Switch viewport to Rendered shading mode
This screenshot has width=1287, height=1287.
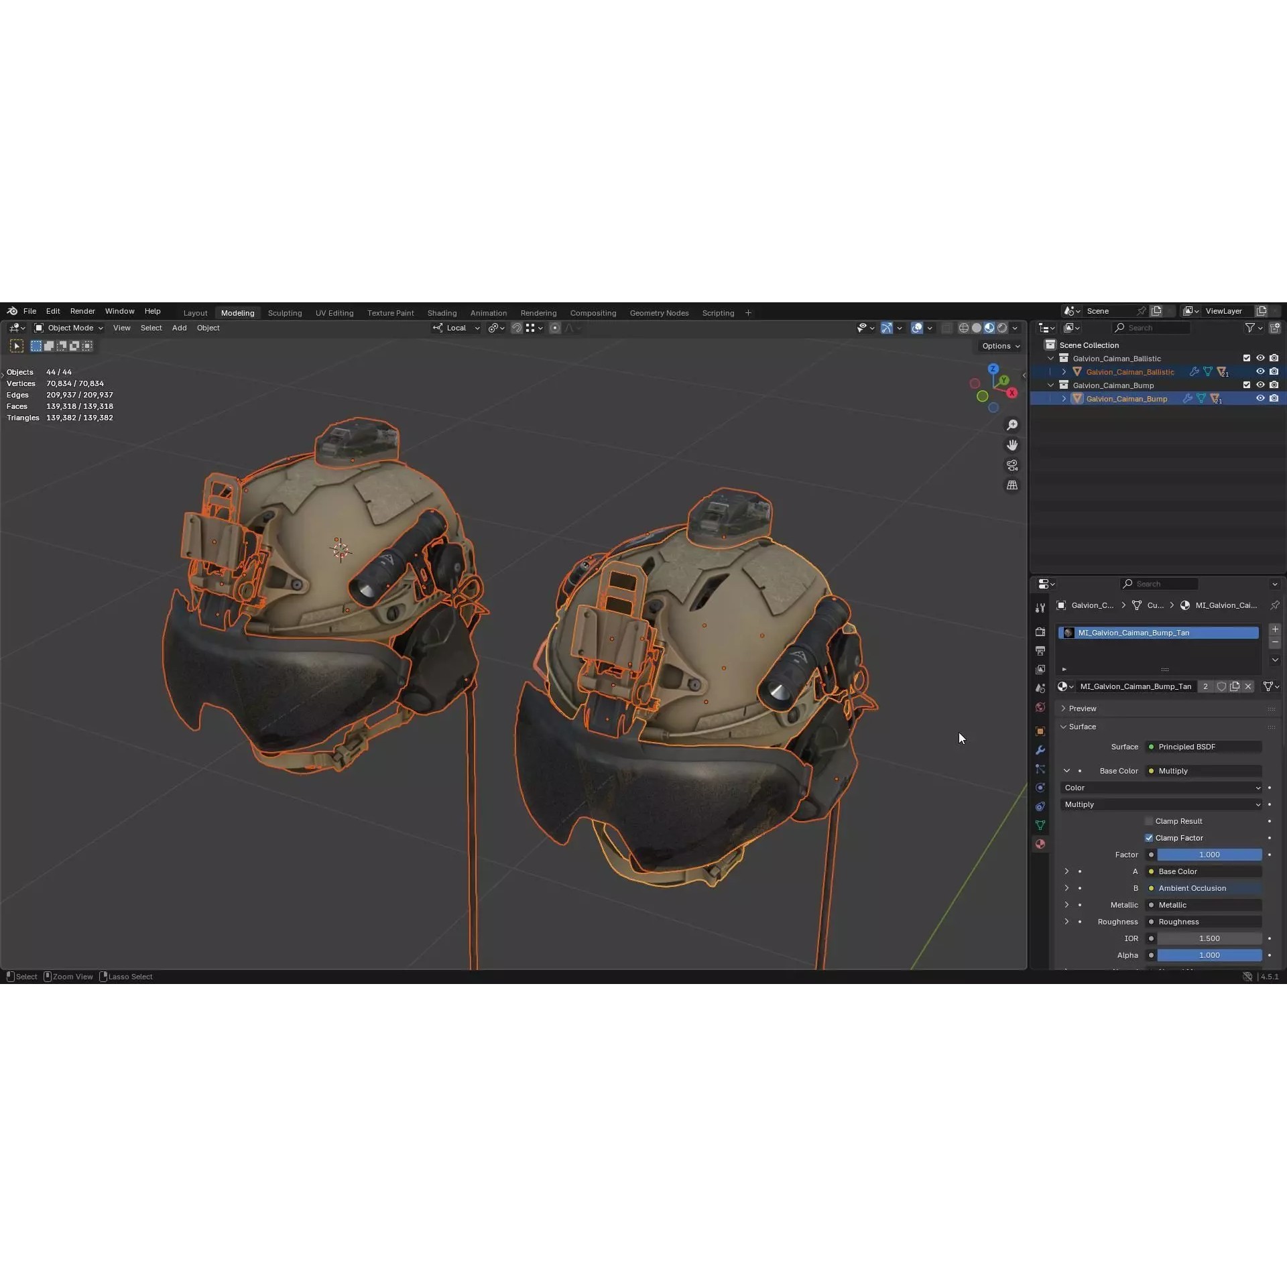[1003, 328]
